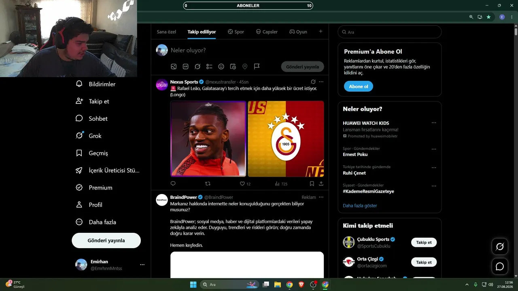Click the page vertical scrollbar thumb

click(x=516, y=31)
